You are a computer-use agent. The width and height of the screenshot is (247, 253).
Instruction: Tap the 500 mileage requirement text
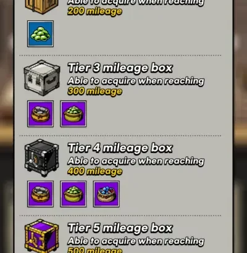coord(95,250)
